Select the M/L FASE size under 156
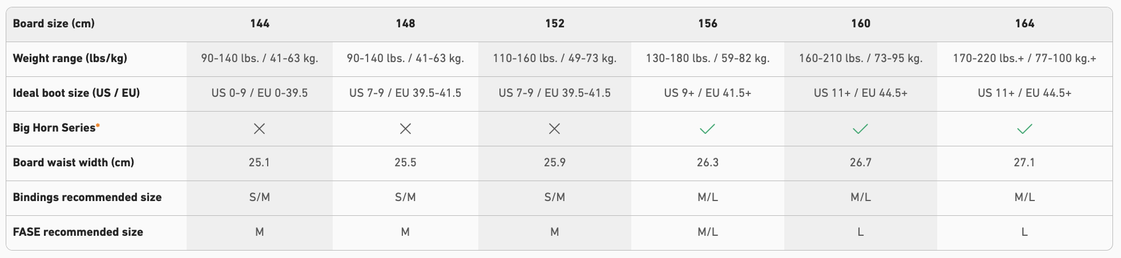Image resolution: width=1121 pixels, height=258 pixels. [x=708, y=232]
